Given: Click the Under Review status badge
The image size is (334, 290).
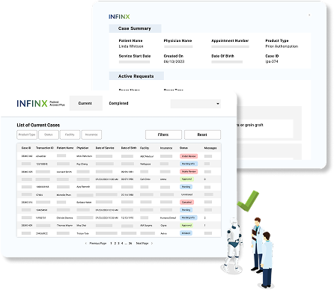Looking at the screenshot, I should 189,156.
